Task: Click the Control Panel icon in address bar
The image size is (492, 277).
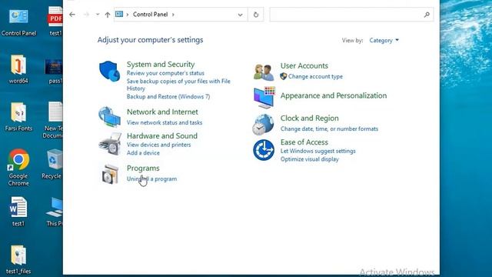Action: click(x=119, y=14)
